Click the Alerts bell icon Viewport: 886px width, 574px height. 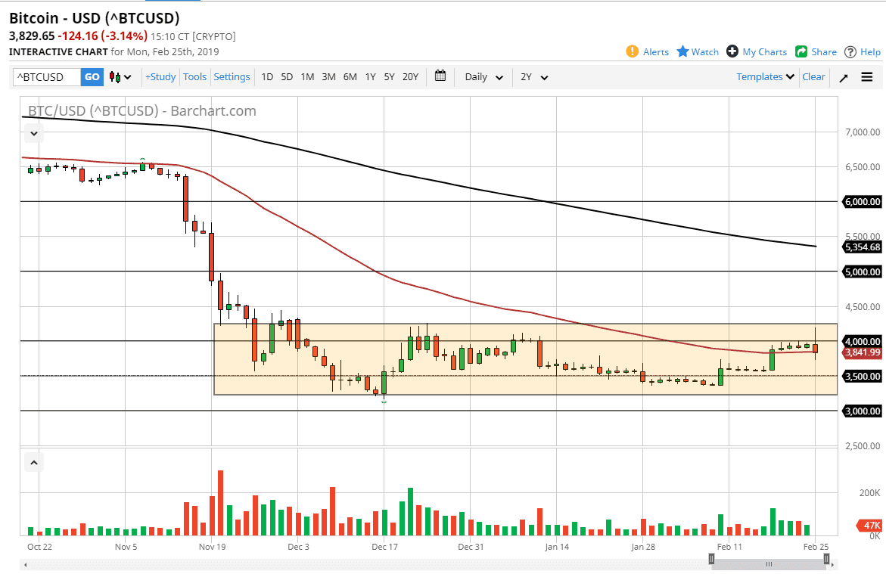click(634, 51)
